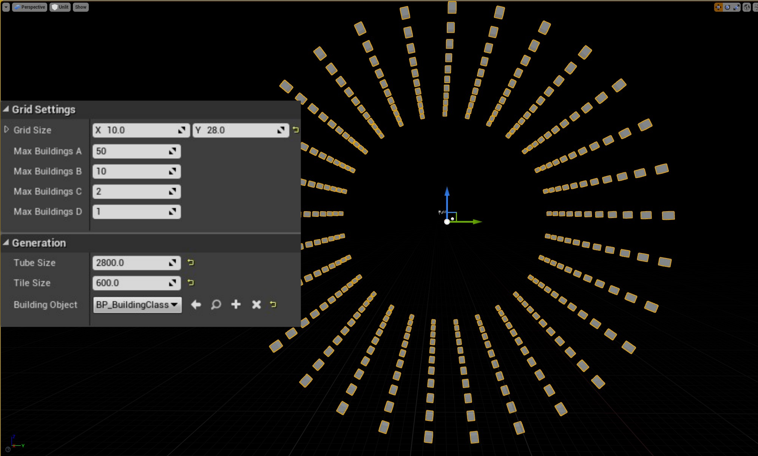Click the Max Buildings A value field
758x456 pixels.
pos(130,151)
